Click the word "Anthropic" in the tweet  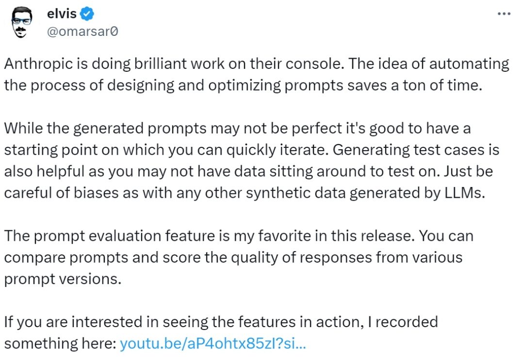(38, 63)
